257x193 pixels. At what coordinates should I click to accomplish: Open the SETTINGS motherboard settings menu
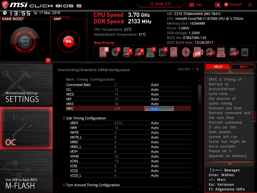tap(26, 85)
